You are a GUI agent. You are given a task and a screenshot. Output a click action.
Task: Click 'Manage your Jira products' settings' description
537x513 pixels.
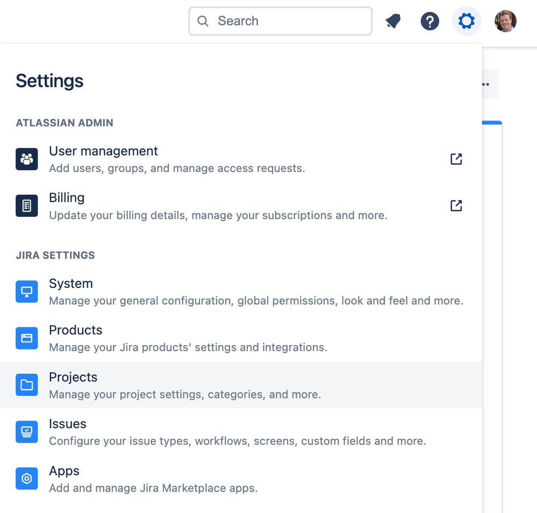point(188,347)
